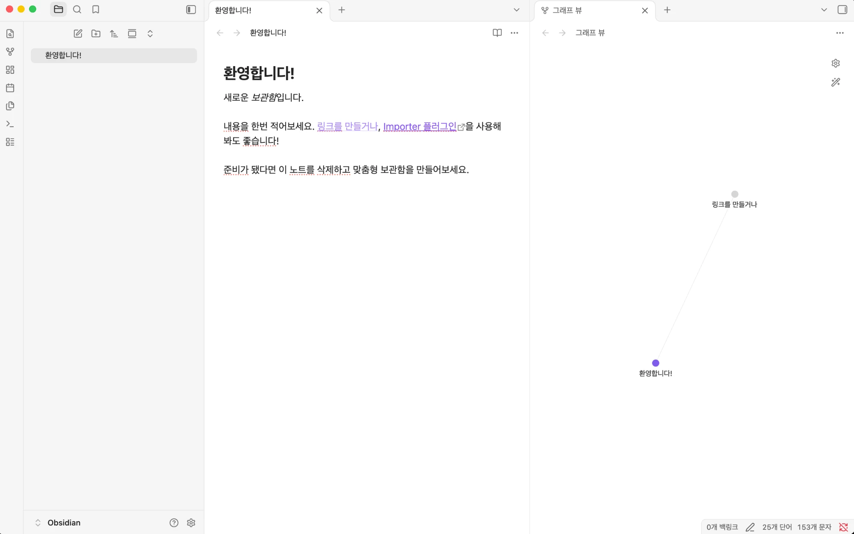Select the purple 환영합니다! graph node
The width and height of the screenshot is (854, 534).
tap(655, 363)
